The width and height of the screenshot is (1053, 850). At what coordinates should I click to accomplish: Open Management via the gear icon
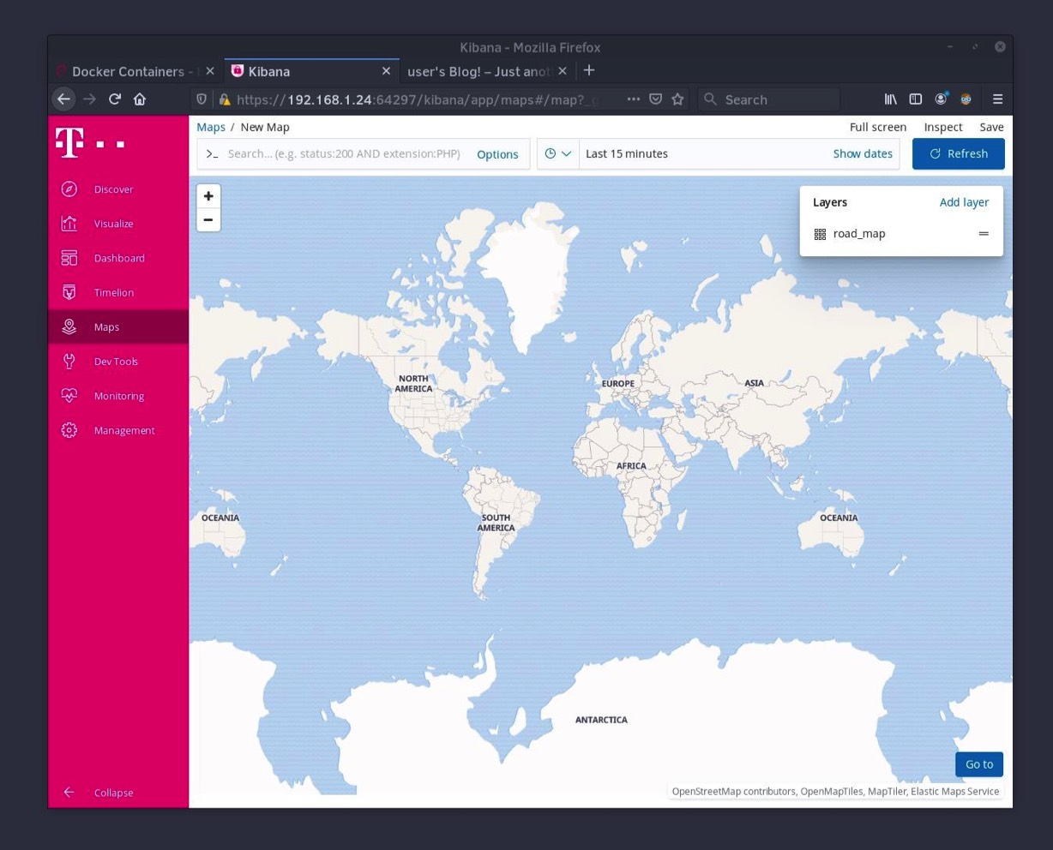point(69,430)
